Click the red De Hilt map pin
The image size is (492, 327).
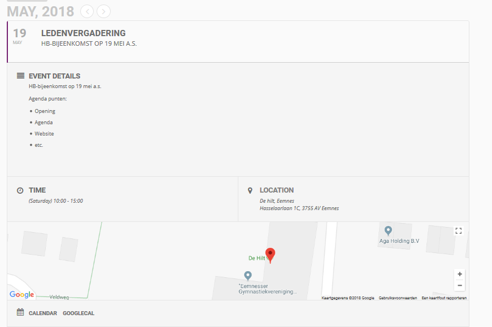[x=270, y=255]
